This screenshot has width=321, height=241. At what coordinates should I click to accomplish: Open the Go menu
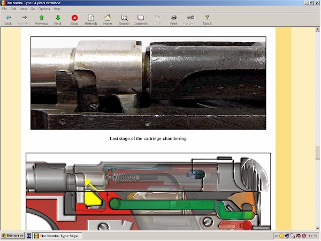pos(33,9)
